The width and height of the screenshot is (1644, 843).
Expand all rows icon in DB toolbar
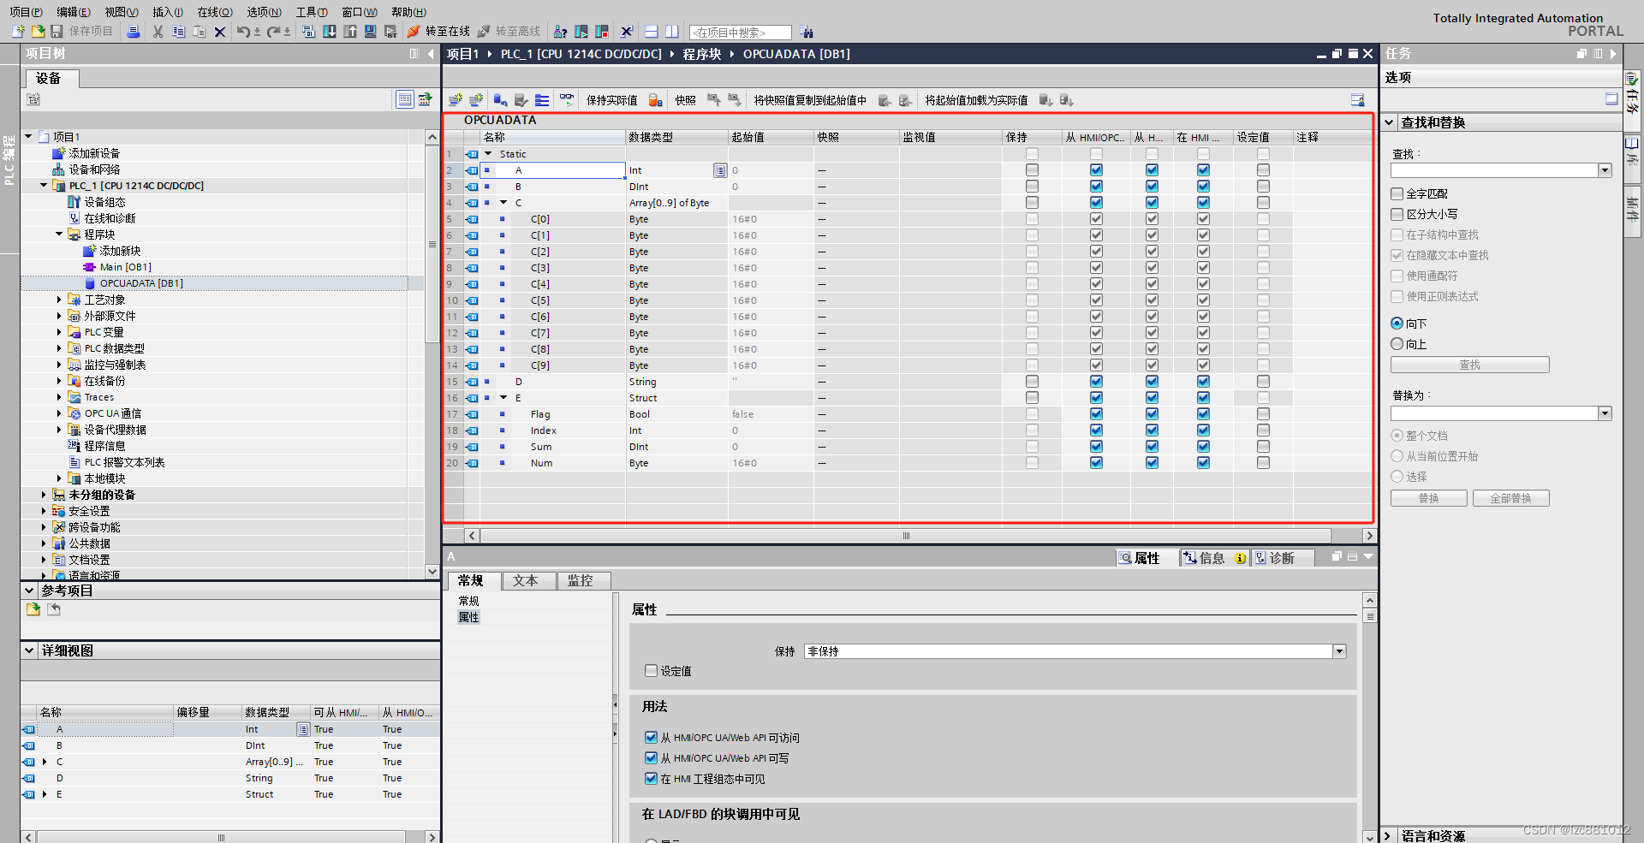pyautogui.click(x=542, y=100)
